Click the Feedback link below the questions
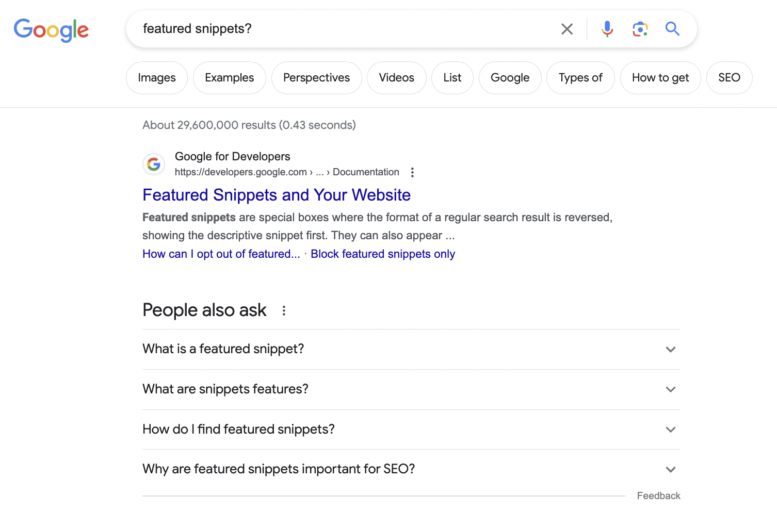Viewport: 777px width, 529px height. pos(659,496)
